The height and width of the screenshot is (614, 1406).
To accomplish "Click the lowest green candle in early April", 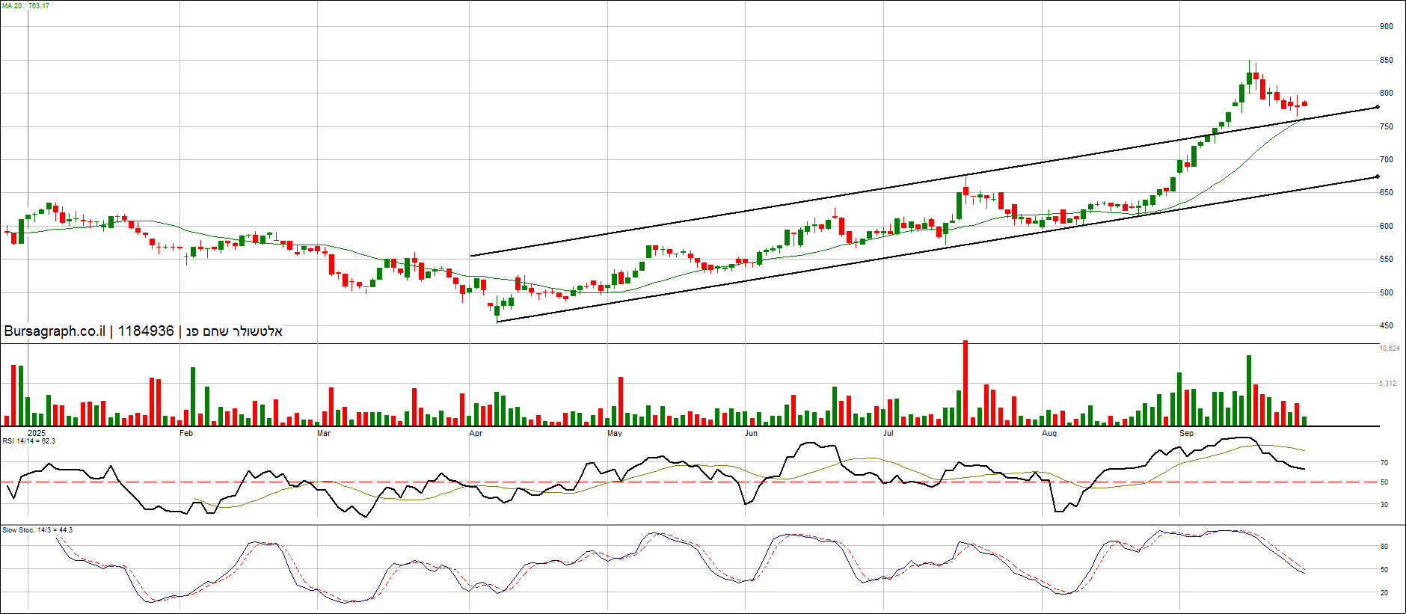I will click(x=497, y=310).
